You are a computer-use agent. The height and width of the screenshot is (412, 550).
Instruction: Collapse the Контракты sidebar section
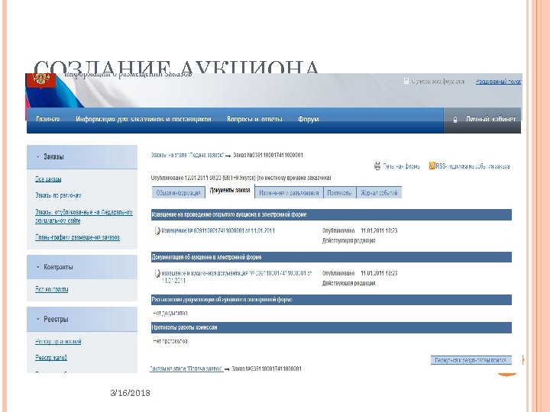tap(38, 267)
